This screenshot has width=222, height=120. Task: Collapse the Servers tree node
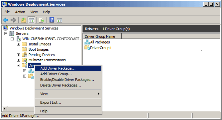point(6,33)
